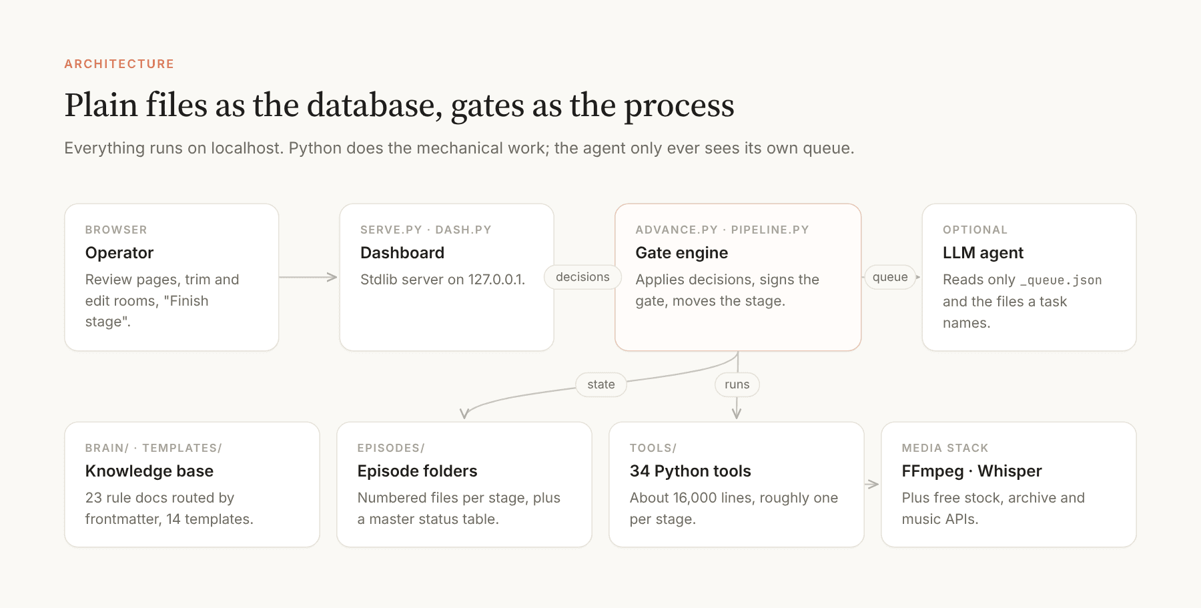Click the "decisions" connector pill

coord(582,277)
